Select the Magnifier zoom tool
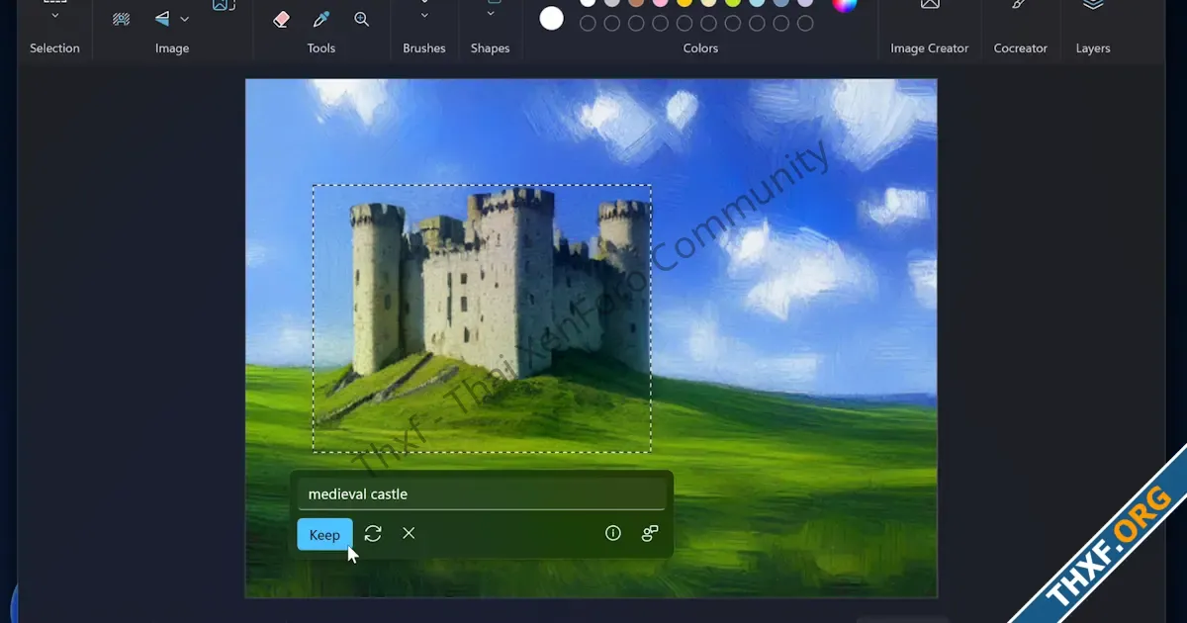Image resolution: width=1187 pixels, height=623 pixels. coord(362,19)
